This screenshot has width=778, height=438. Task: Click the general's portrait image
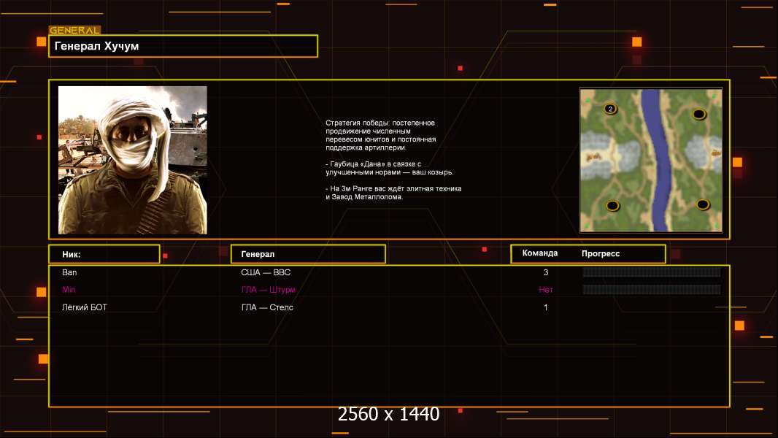point(133,160)
